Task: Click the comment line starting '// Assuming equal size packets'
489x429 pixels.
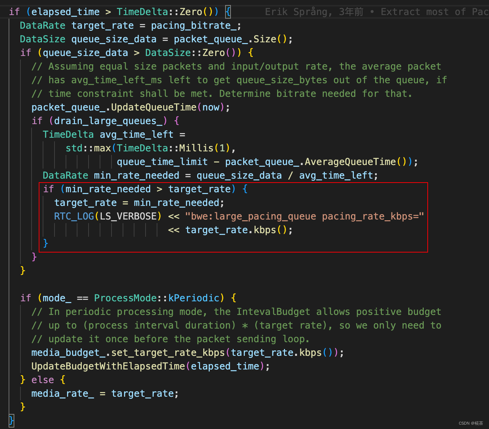Action: pyautogui.click(x=236, y=66)
